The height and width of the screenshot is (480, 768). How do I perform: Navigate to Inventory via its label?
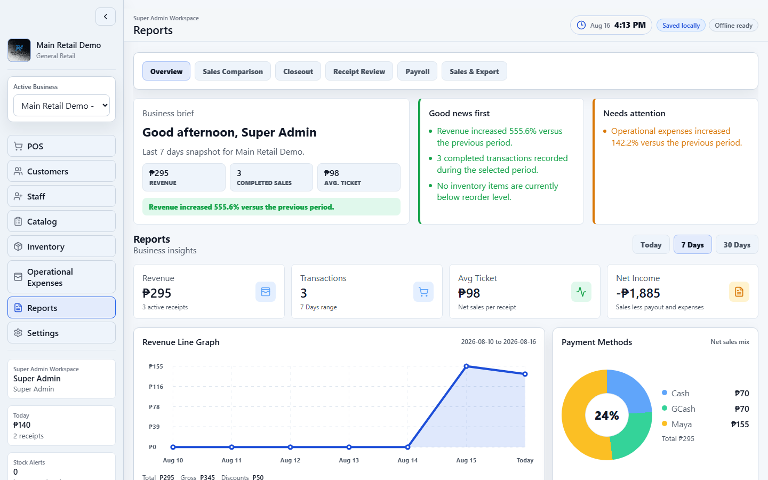(46, 246)
